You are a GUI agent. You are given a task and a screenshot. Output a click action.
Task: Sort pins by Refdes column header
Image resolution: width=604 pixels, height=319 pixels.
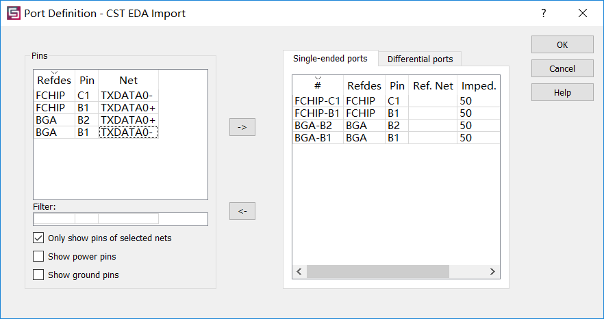point(54,80)
